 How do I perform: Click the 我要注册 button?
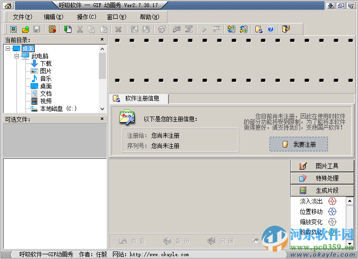(x=299, y=144)
